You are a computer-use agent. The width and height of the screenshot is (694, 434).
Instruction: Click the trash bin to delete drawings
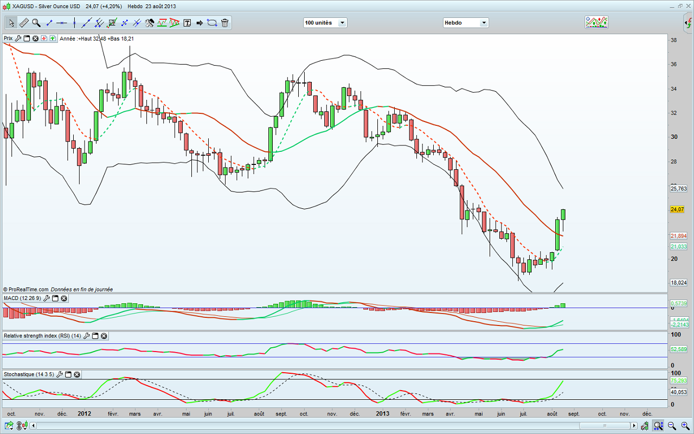pyautogui.click(x=224, y=23)
